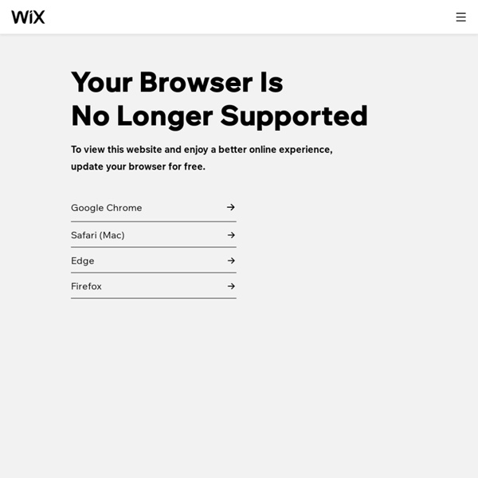The image size is (478, 478).
Task: Click the Wix logo in the header
Action: tap(28, 17)
